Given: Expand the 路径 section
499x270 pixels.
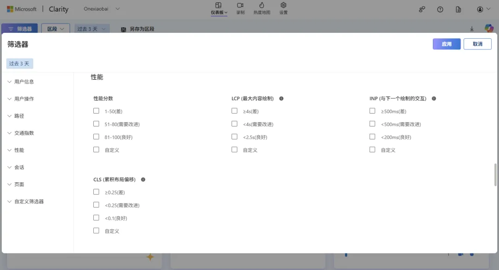Looking at the screenshot, I should tap(16, 116).
